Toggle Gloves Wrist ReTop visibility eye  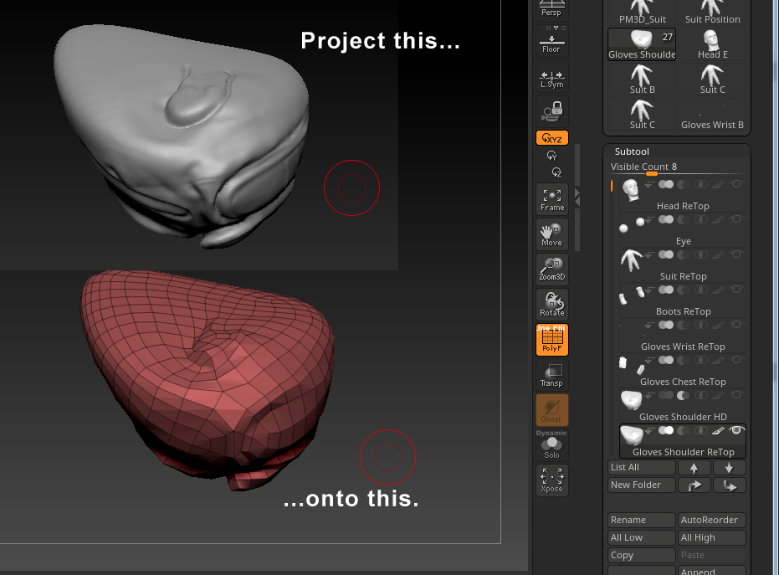tap(736, 325)
